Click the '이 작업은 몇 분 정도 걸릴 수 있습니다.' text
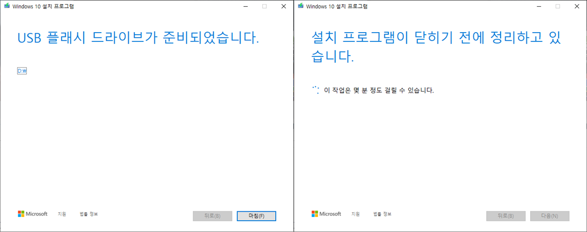This screenshot has width=587, height=232. 379,90
